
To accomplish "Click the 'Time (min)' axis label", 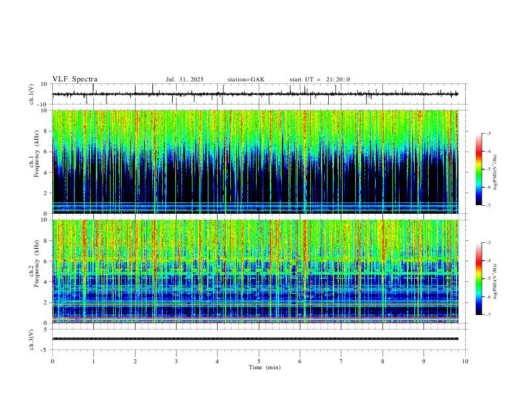I will tap(265, 367).
